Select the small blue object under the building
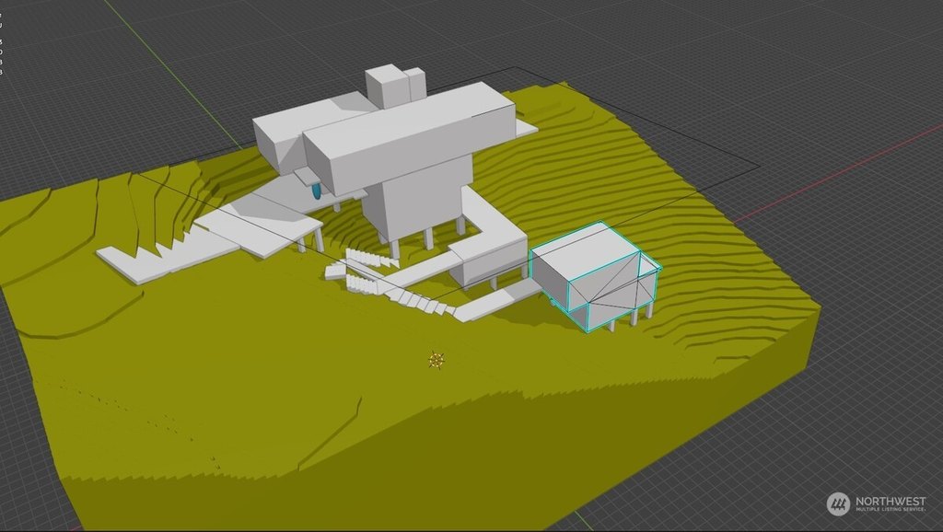Screen dimensions: 943x532 (x=316, y=191)
